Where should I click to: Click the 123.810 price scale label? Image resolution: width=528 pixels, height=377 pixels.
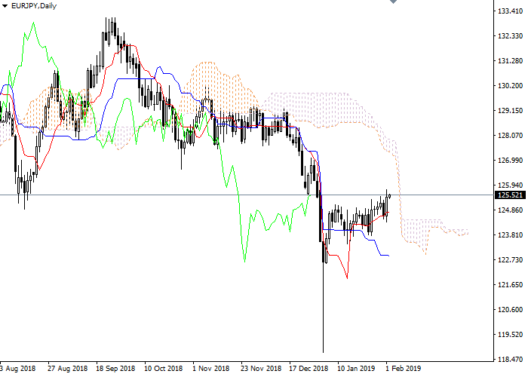(510, 235)
